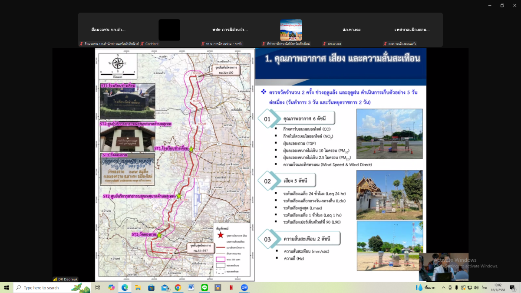
Task: Click the vibration station photo
Action: coord(389,246)
